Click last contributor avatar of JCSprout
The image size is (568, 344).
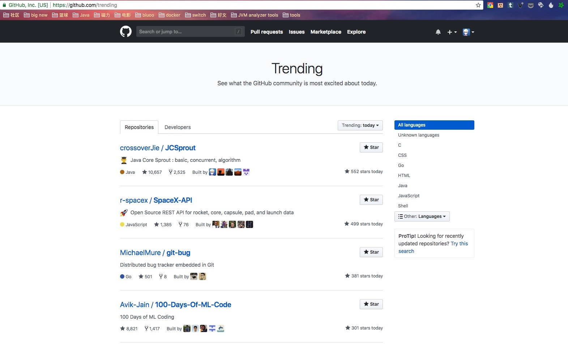pyautogui.click(x=246, y=172)
